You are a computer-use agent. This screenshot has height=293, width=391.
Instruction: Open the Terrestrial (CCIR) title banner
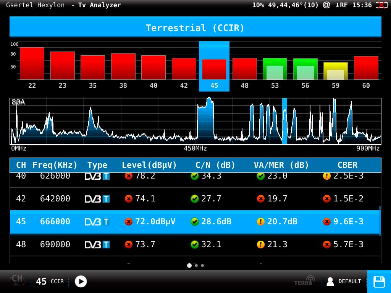[x=195, y=27]
